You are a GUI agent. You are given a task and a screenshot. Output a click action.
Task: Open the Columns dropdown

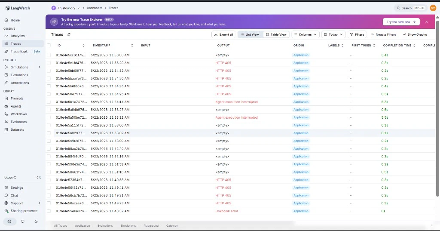click(x=306, y=34)
